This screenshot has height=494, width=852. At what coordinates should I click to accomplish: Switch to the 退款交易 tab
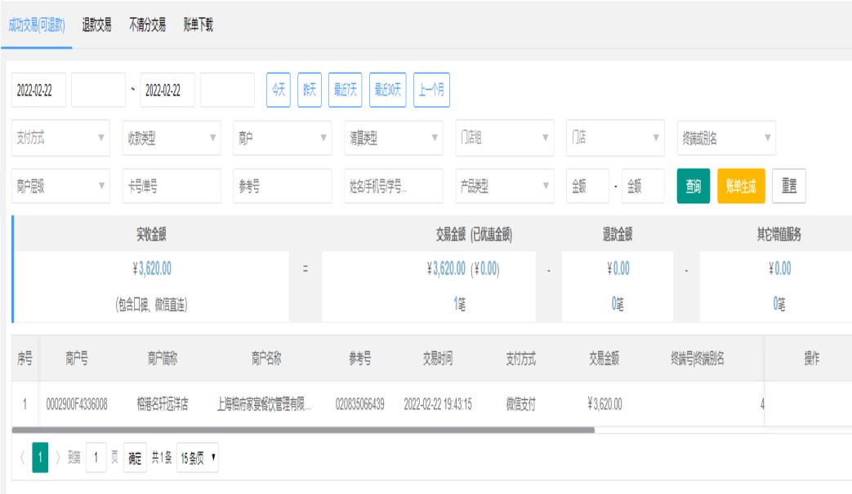point(96,25)
